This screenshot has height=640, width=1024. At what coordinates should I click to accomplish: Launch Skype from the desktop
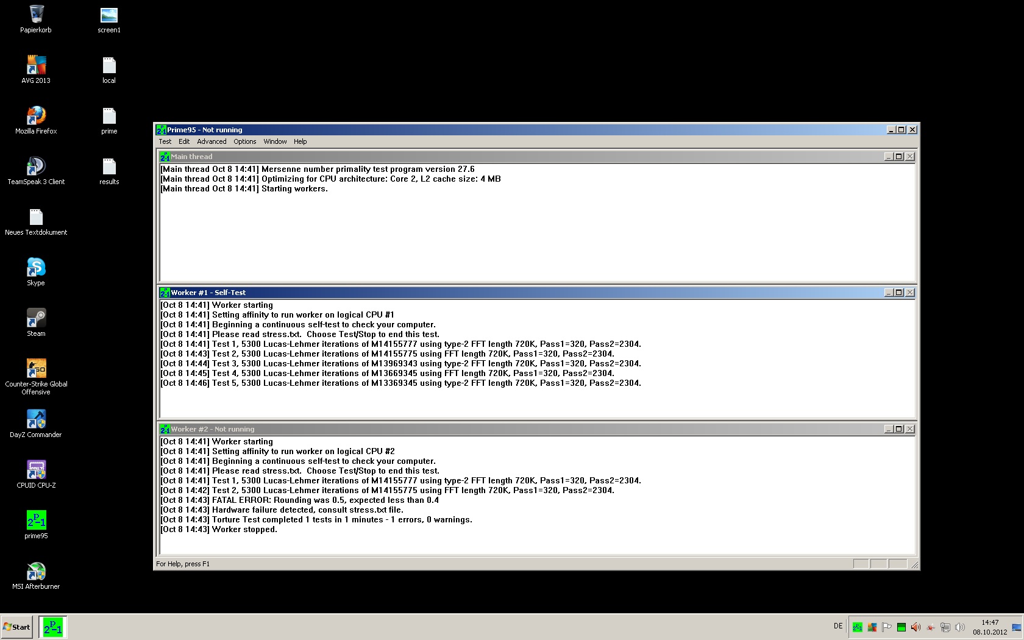point(36,272)
